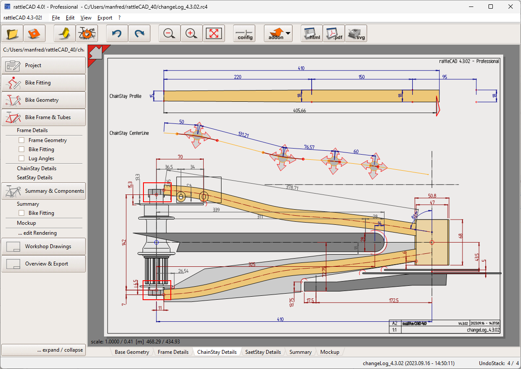Export drawing as .html
Image resolution: width=521 pixels, height=369 pixels.
(312, 33)
